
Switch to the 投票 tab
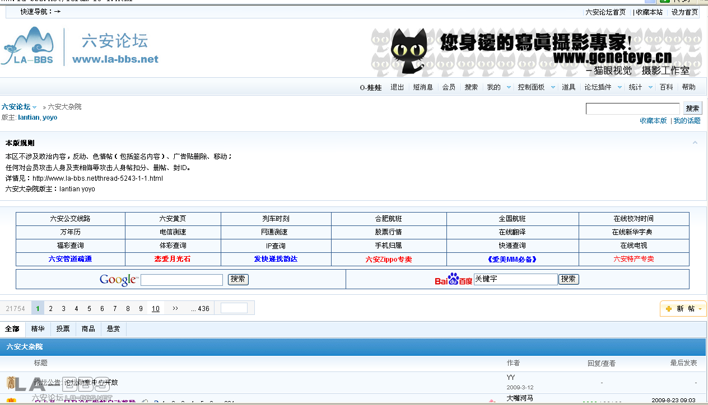(x=63, y=329)
